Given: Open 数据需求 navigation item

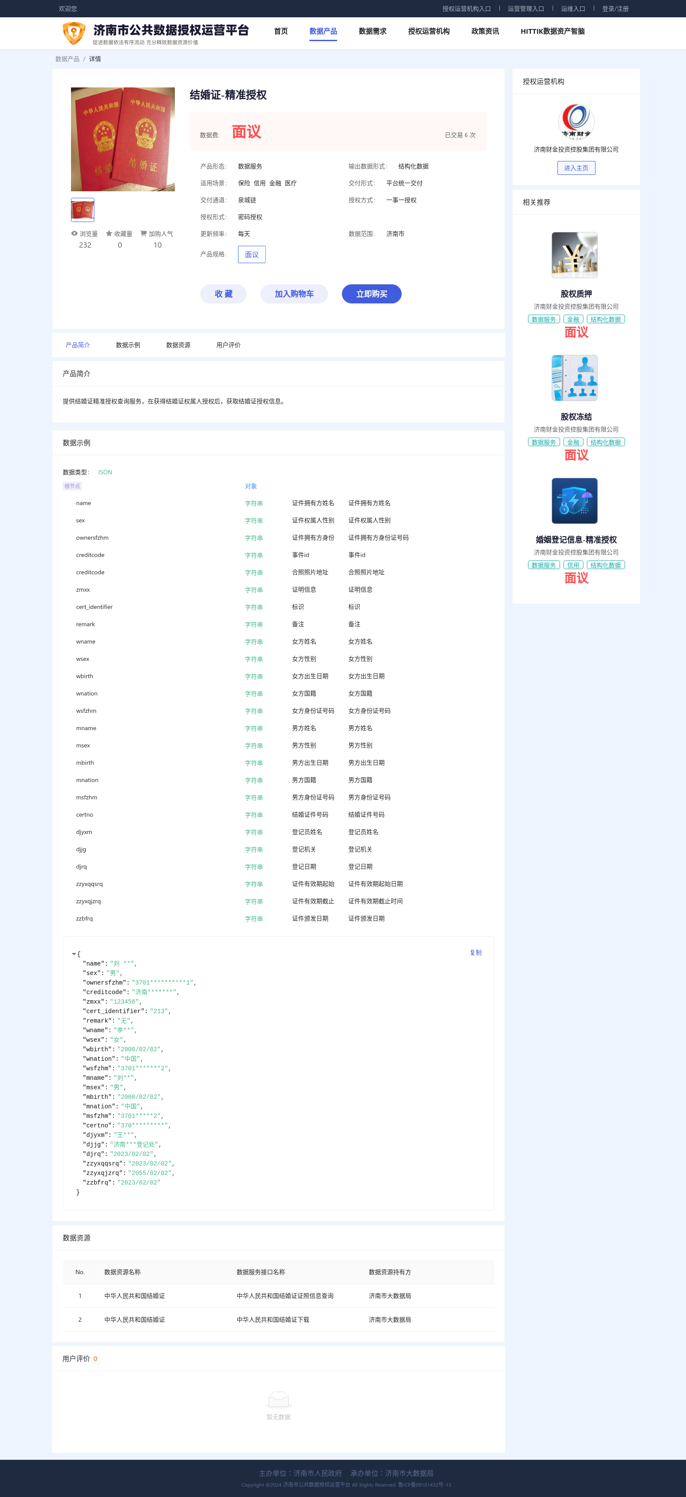Looking at the screenshot, I should tap(373, 32).
